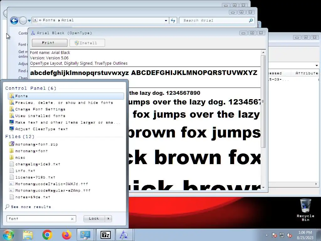The height and width of the screenshot is (241, 321).
Task: Open motomang-font.zip file result
Action: 66,144
